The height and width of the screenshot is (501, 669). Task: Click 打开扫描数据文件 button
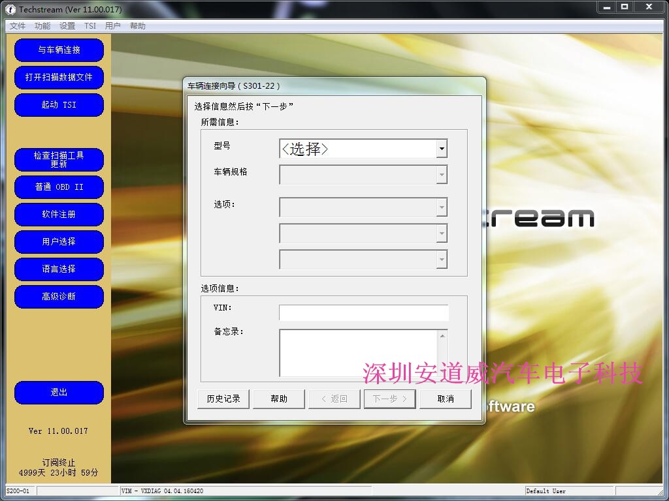point(59,77)
